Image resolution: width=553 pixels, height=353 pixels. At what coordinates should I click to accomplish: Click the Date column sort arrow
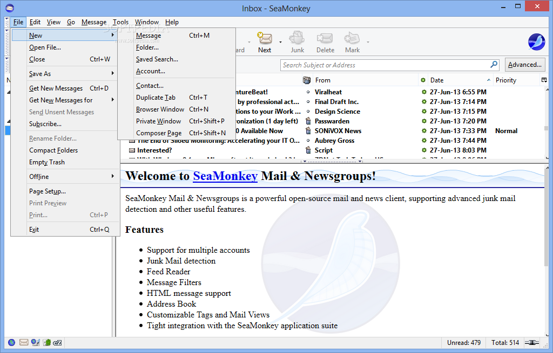(488, 80)
